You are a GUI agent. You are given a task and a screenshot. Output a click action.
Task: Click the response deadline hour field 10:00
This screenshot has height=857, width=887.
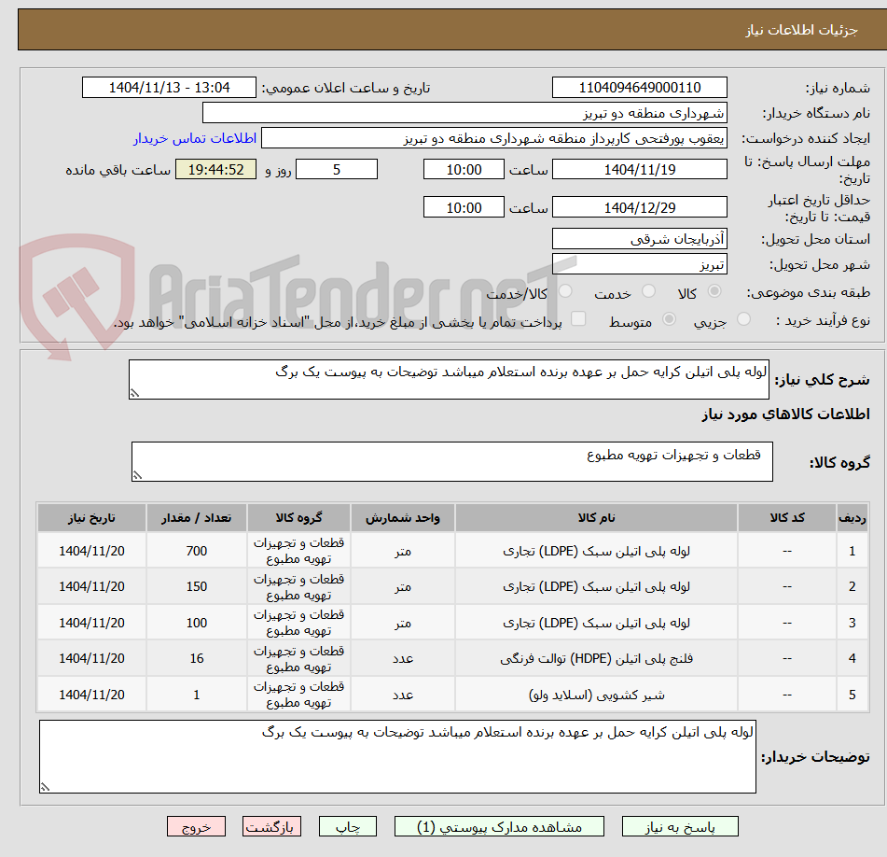(464, 169)
